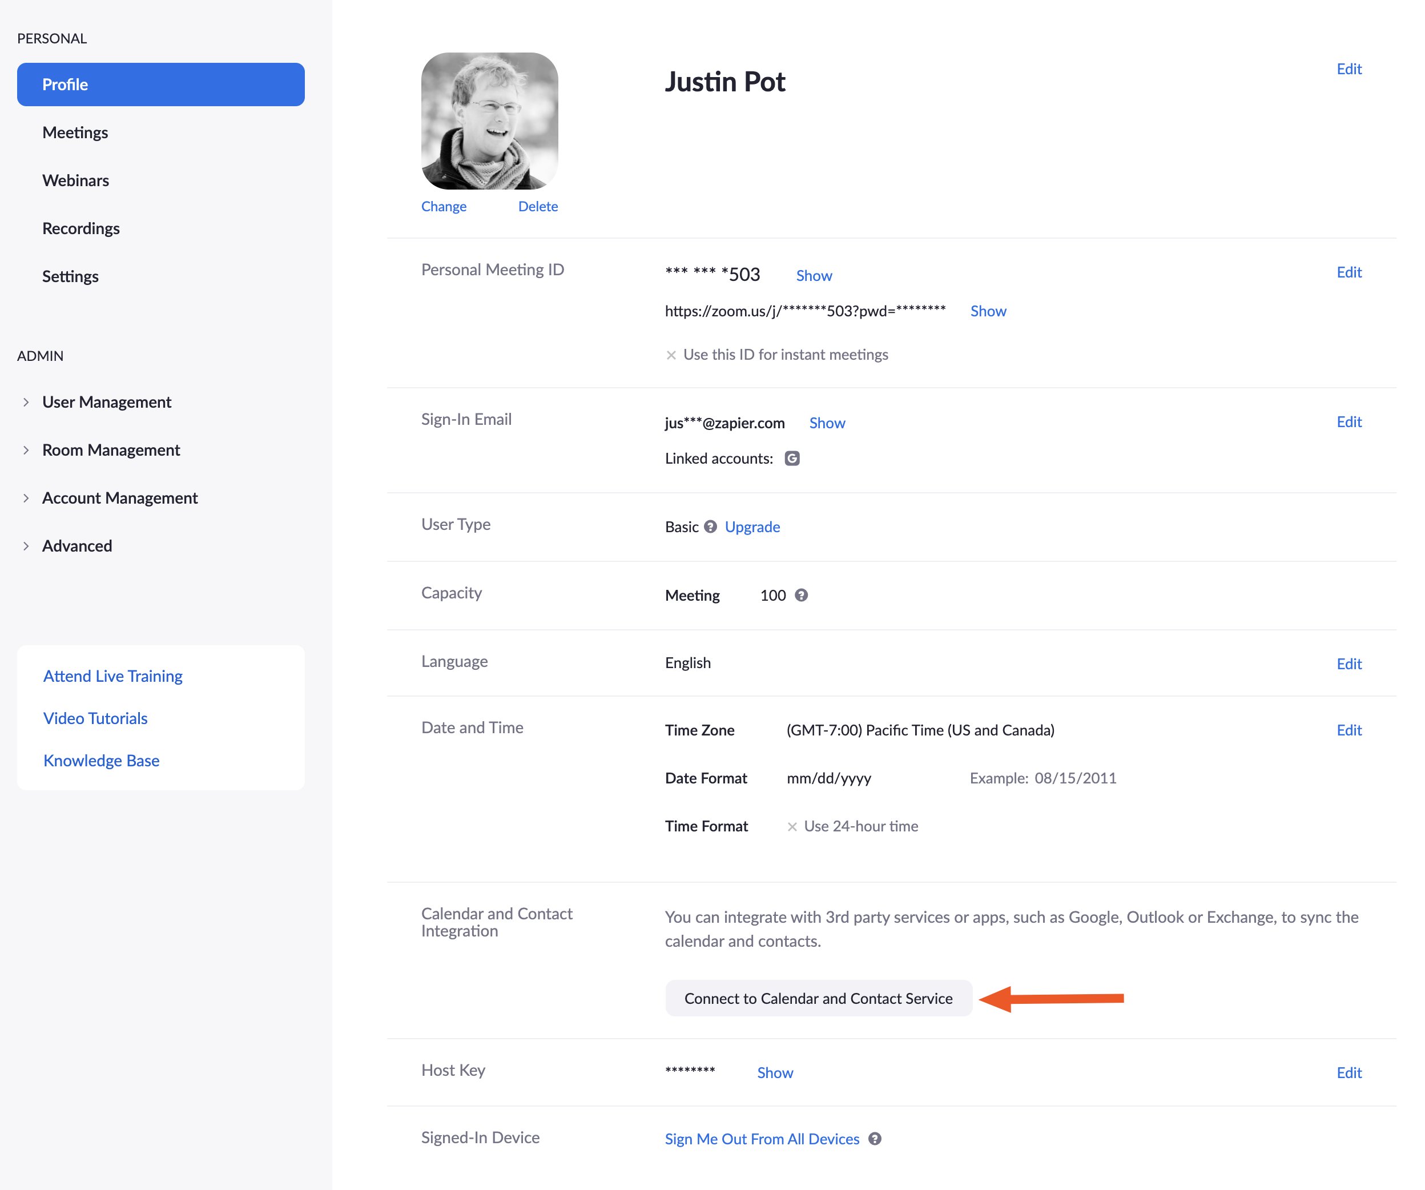
Task: Click the Google linked account icon
Action: point(792,458)
